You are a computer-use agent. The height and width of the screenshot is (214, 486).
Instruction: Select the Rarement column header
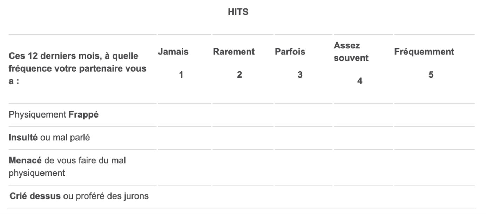[234, 52]
